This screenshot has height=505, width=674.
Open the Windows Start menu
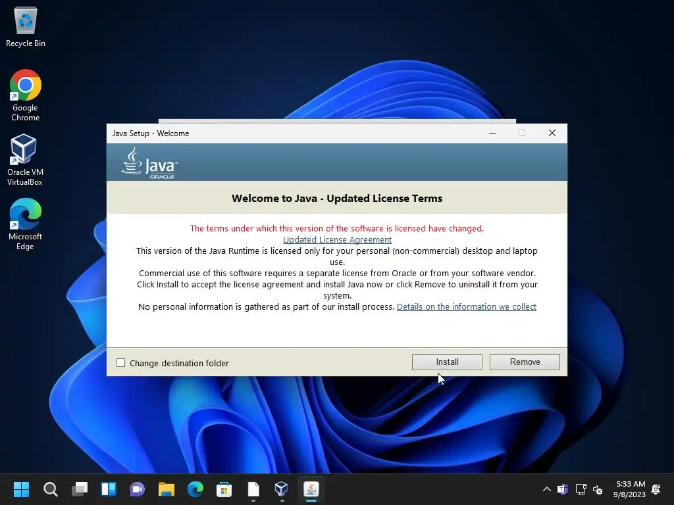pos(21,489)
